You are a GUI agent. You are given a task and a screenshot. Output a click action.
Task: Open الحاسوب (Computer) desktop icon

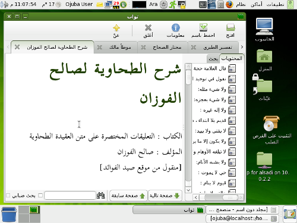click(x=264, y=30)
